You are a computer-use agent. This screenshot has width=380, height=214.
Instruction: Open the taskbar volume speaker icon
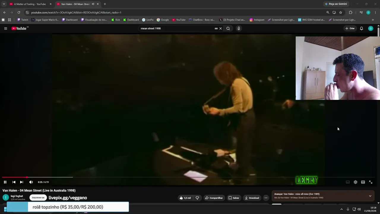point(359,209)
